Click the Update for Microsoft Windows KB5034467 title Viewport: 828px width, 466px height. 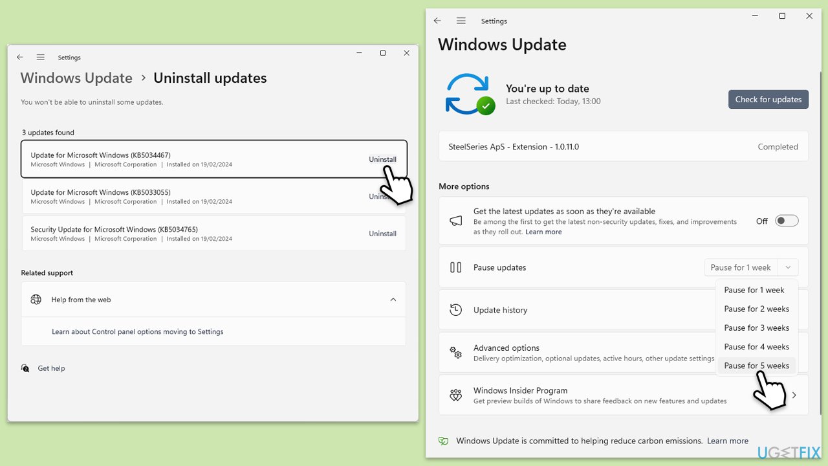100,155
